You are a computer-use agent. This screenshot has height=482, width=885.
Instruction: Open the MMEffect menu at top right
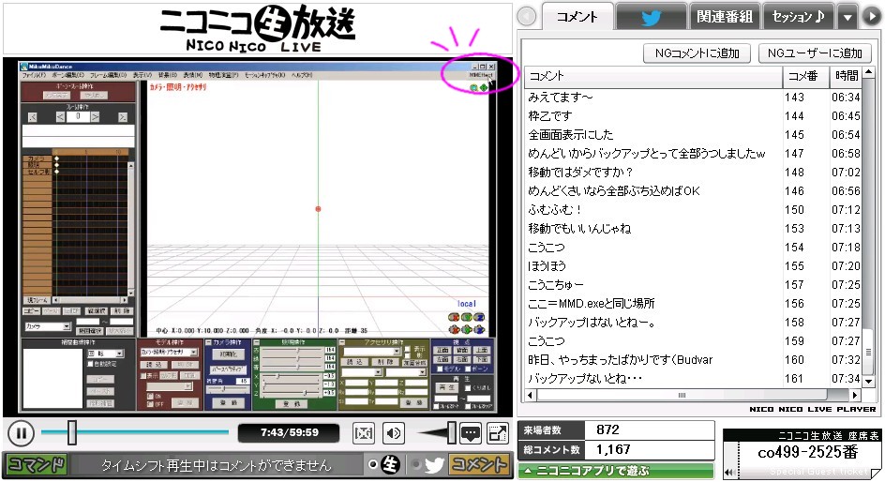point(481,75)
